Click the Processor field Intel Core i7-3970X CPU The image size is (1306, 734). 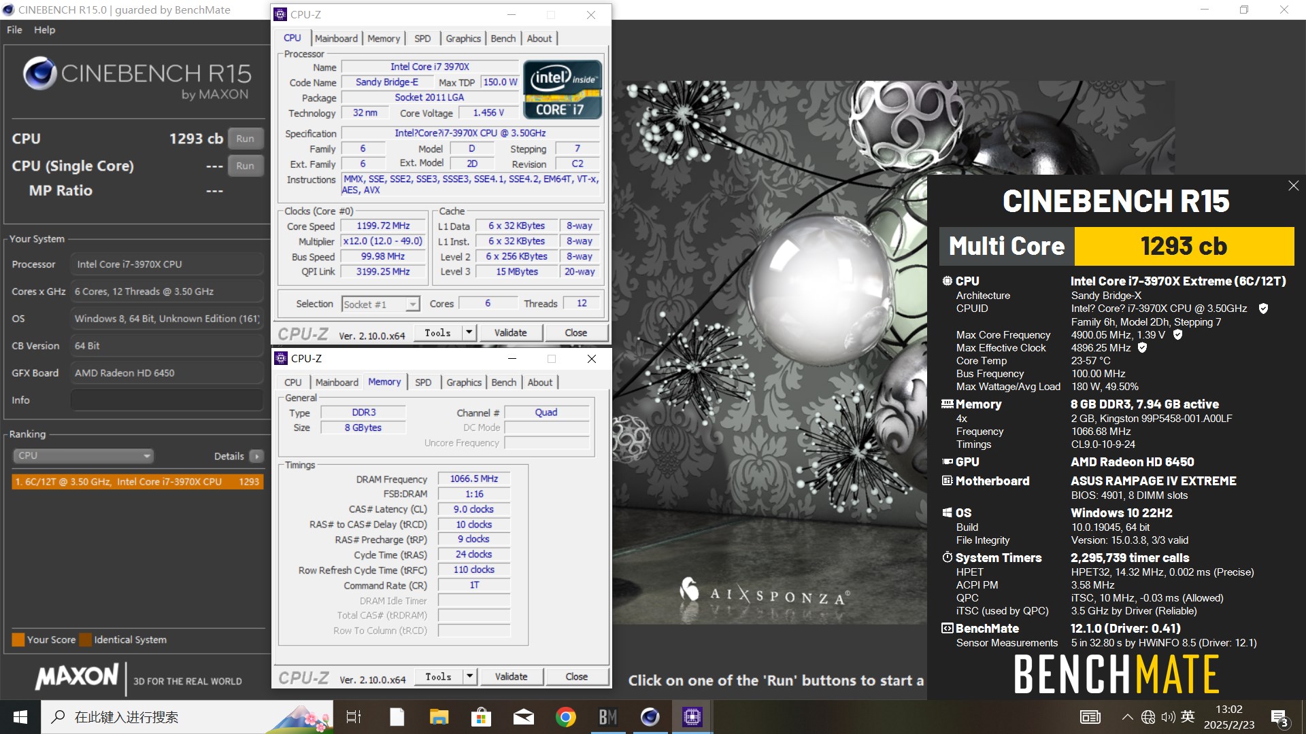(167, 264)
